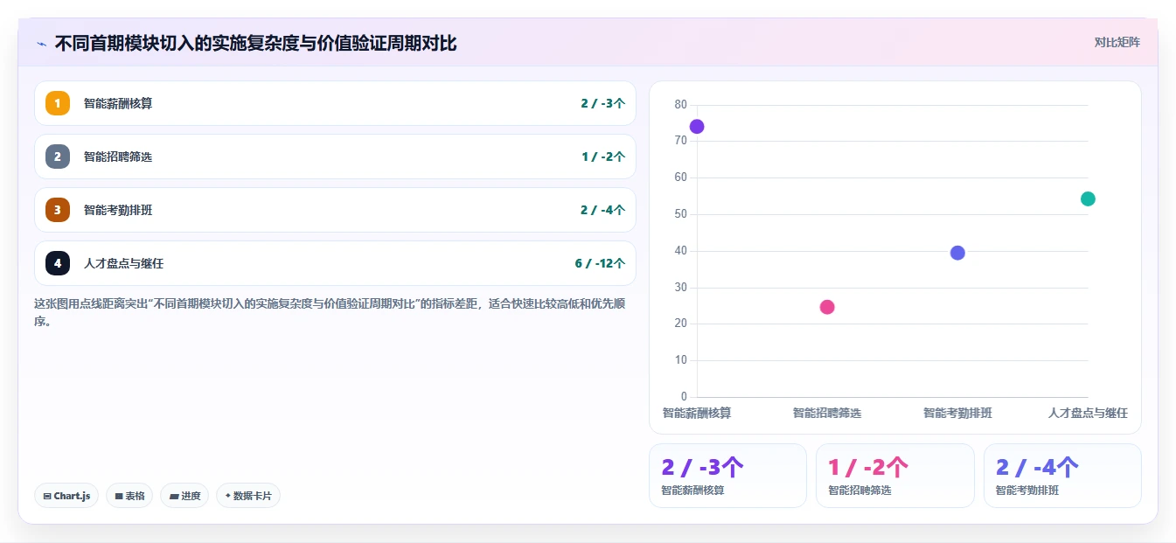Click x-axis label 智能薪酬核算

(697, 413)
